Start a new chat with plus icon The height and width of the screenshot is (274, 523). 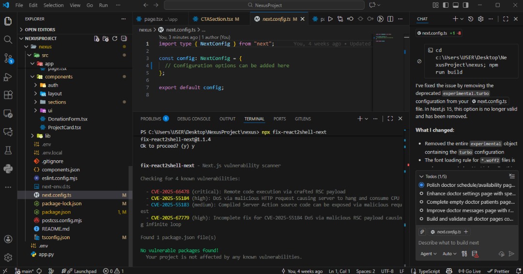[x=455, y=19]
